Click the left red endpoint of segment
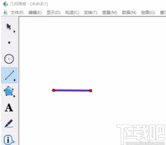This screenshot has width=166, height=145. point(54,90)
